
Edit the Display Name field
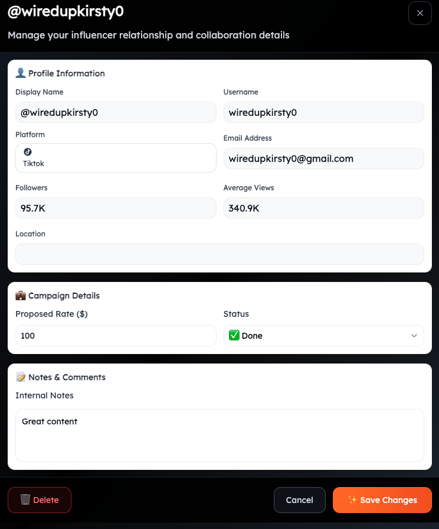[116, 112]
